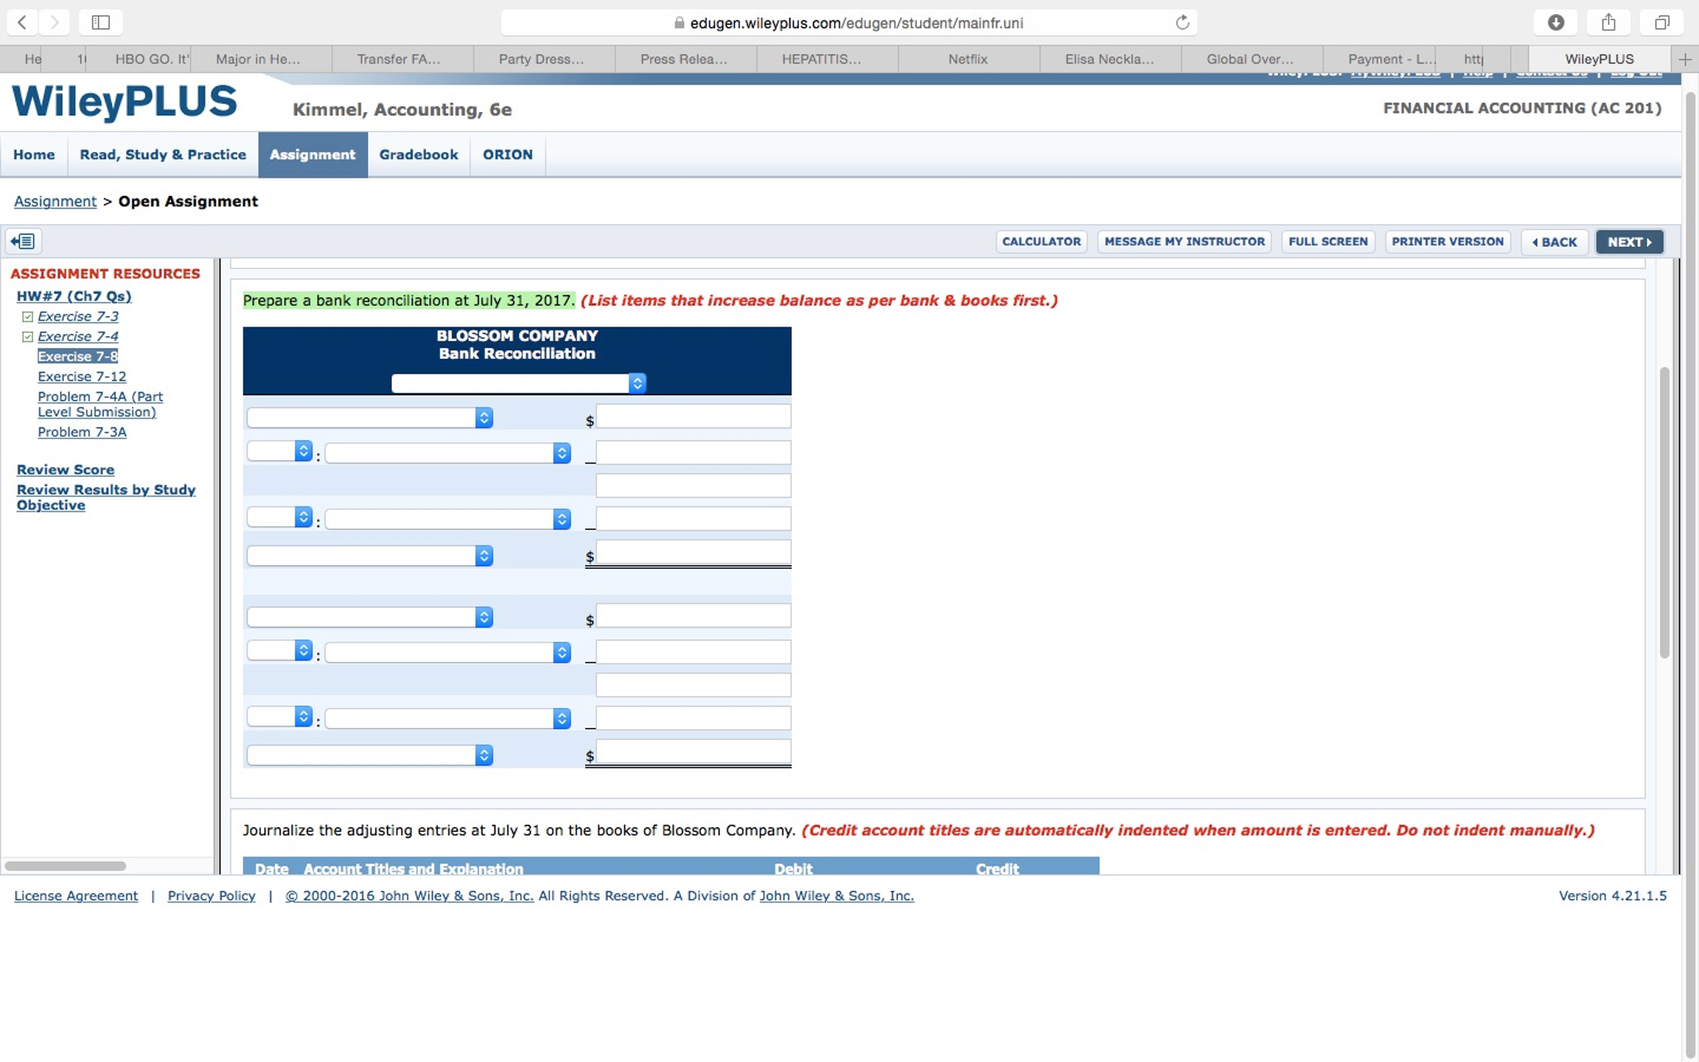Switch to the HEPATITIS browser tab
This screenshot has height=1062, width=1699.
coord(822,59)
